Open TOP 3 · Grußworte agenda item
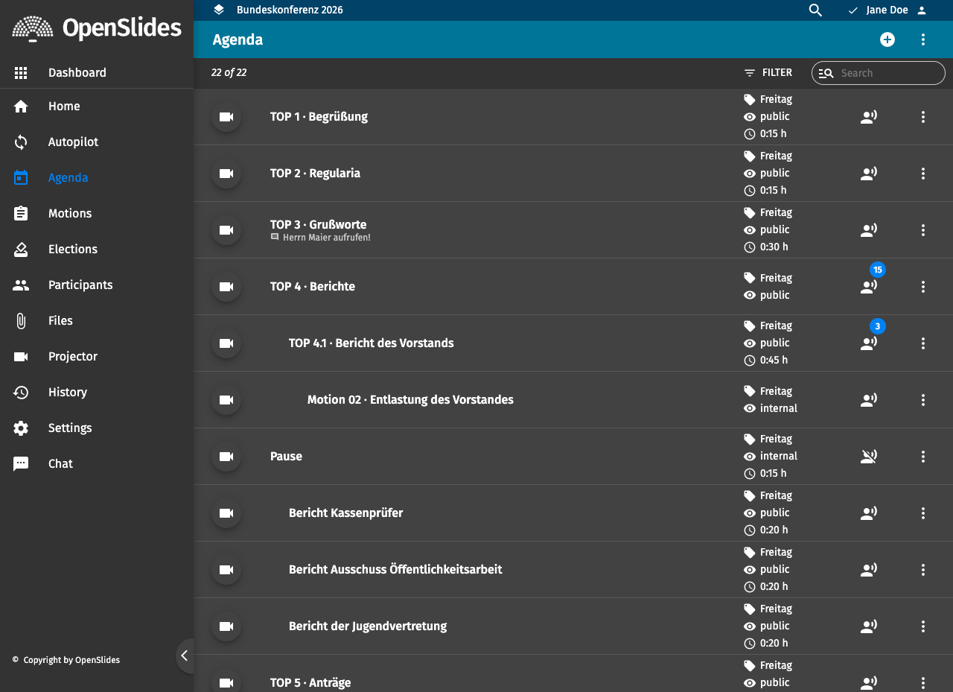Viewport: 953px width, 692px height. tap(319, 225)
